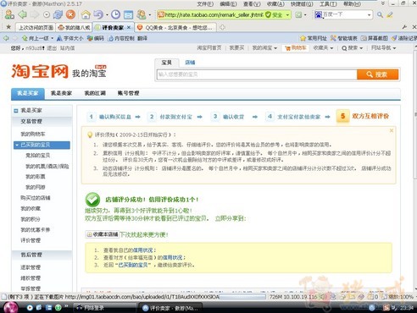Switch to the 我的猪八戒 tab
Viewport: 417px width, 313px height.
tap(74, 27)
